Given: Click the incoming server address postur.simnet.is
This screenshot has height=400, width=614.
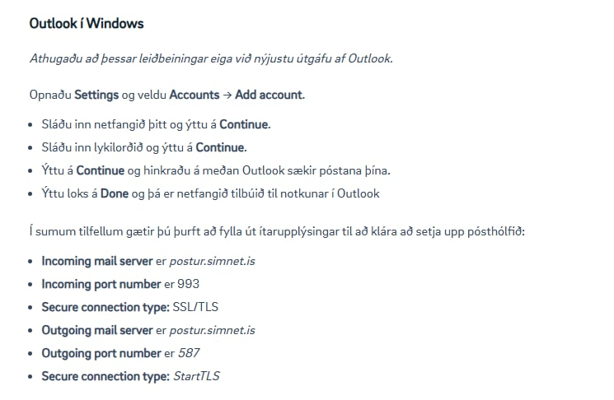Looking at the screenshot, I should (212, 261).
